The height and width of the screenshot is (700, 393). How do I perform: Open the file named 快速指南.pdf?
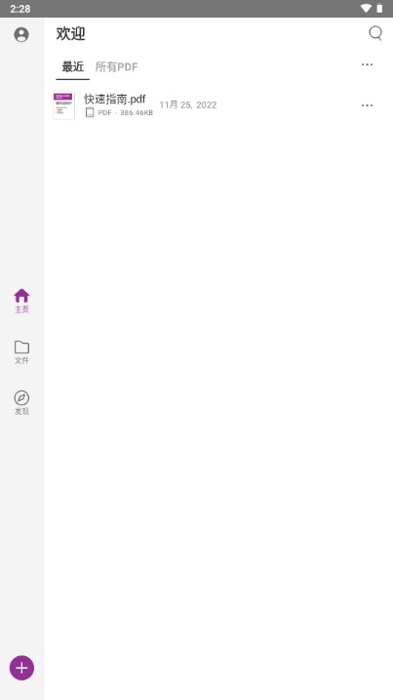pyautogui.click(x=115, y=99)
